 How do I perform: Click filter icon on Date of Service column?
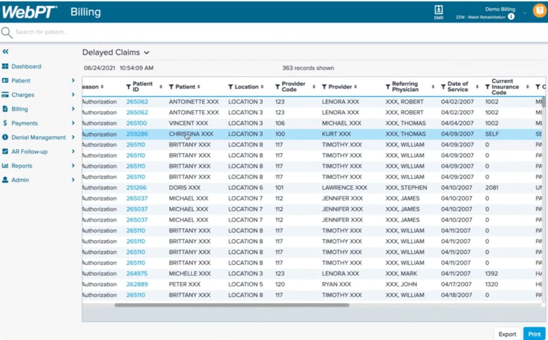click(443, 87)
